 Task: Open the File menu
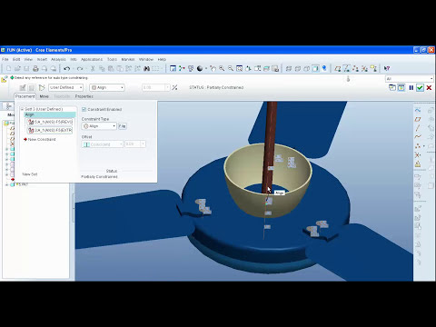[5, 59]
